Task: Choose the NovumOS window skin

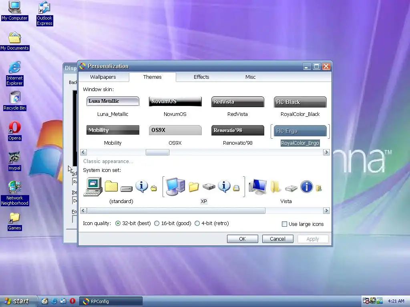Action: click(175, 106)
